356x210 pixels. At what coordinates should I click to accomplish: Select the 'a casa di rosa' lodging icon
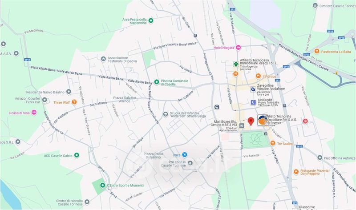tap(34, 113)
